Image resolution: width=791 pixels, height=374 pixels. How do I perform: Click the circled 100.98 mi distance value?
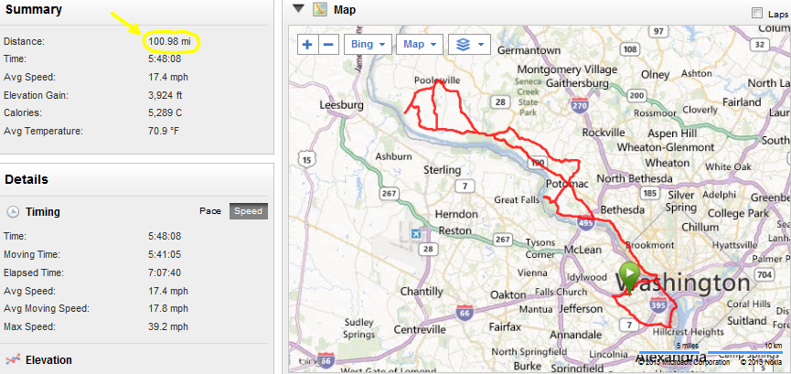point(173,41)
